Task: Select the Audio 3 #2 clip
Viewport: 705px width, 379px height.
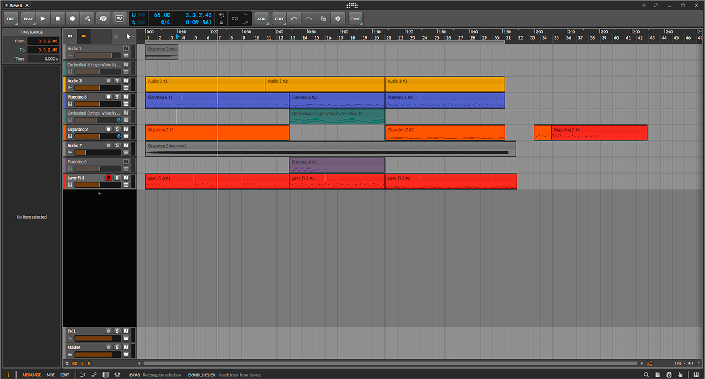Action: click(325, 84)
